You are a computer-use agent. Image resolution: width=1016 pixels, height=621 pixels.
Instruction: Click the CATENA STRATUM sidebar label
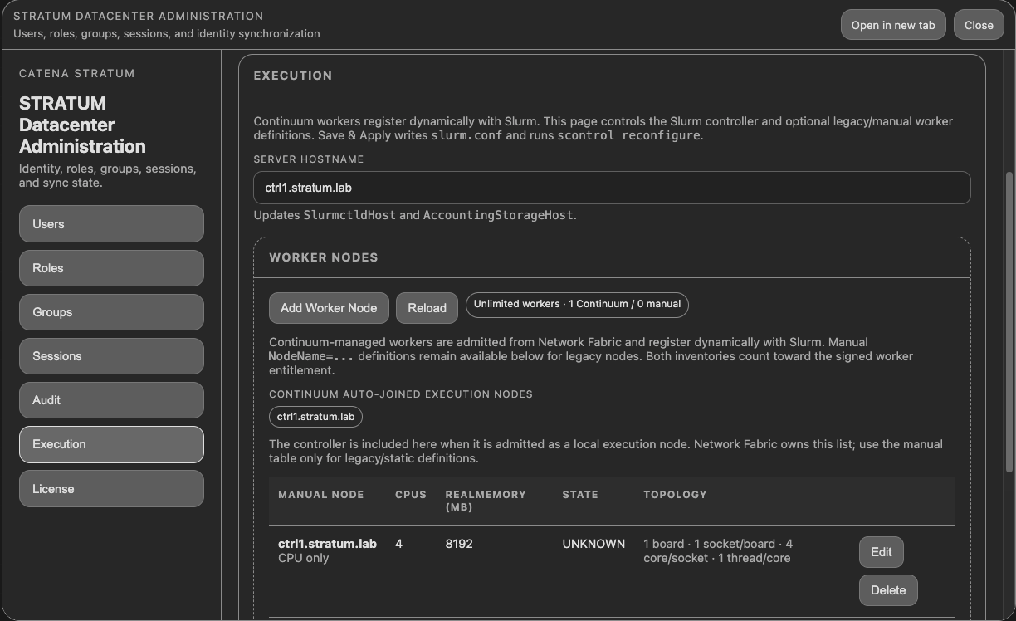(77, 73)
